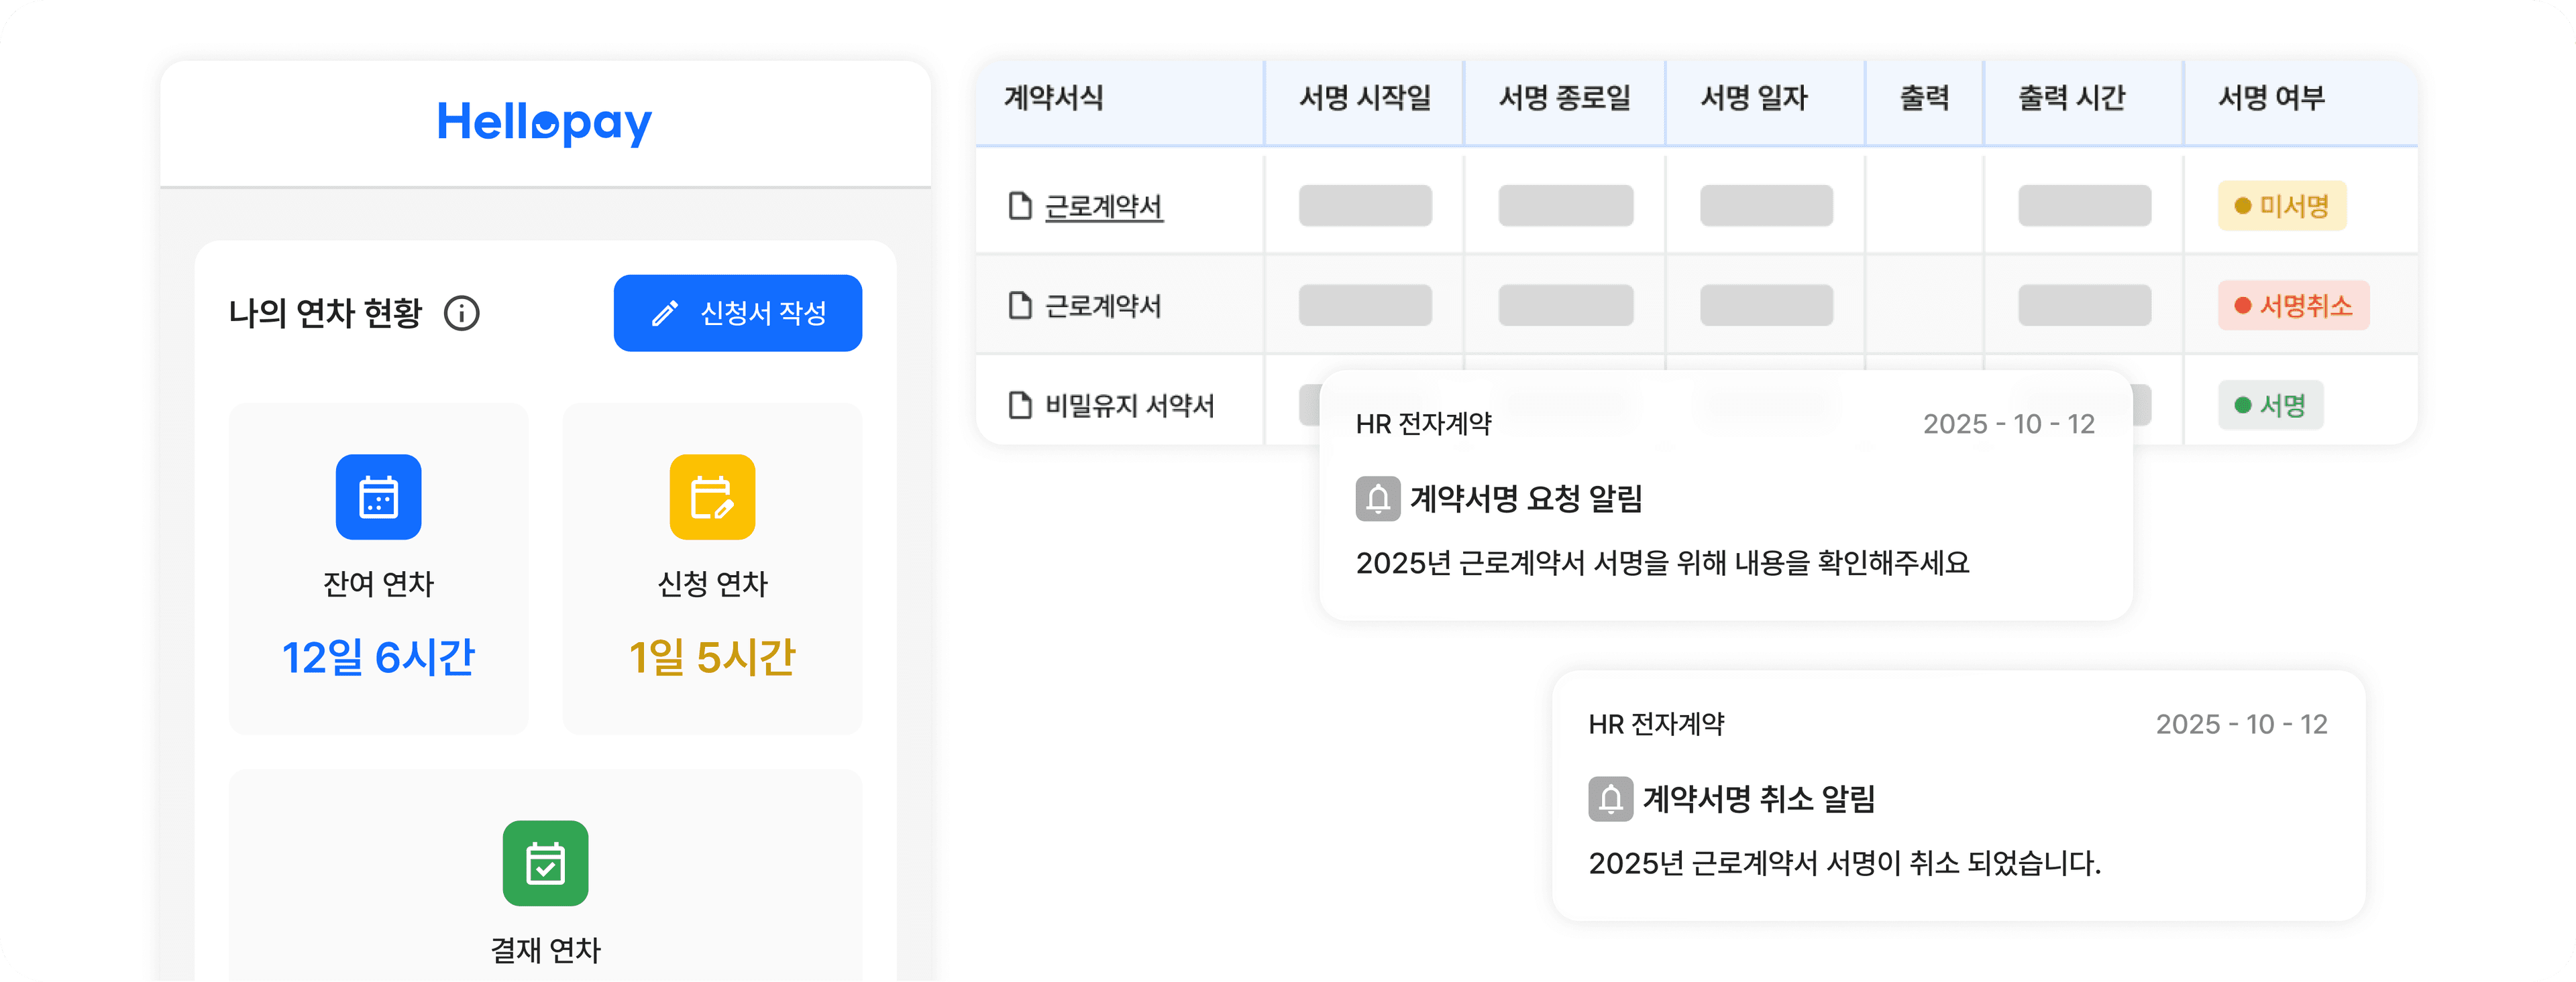Viewport: 2576px width, 982px height.
Task: Click the message 2025년 근로계약서 서명이 취소 되었습니다.
Action: point(1844,863)
